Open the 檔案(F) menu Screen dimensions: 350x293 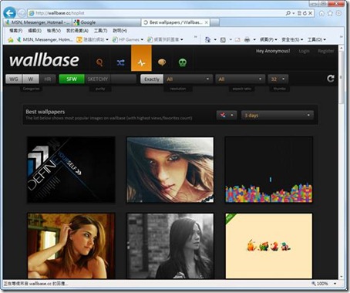[x=16, y=31]
